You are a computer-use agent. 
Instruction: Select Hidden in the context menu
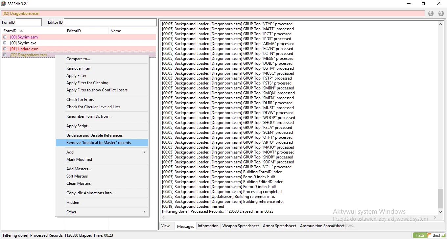pyautogui.click(x=102, y=203)
